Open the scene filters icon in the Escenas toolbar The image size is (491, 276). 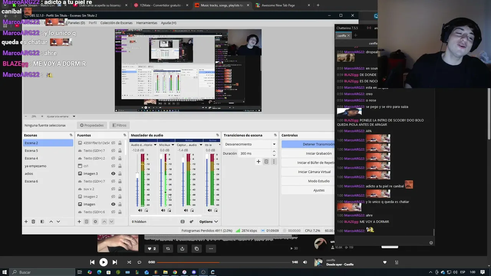pyautogui.click(x=42, y=222)
